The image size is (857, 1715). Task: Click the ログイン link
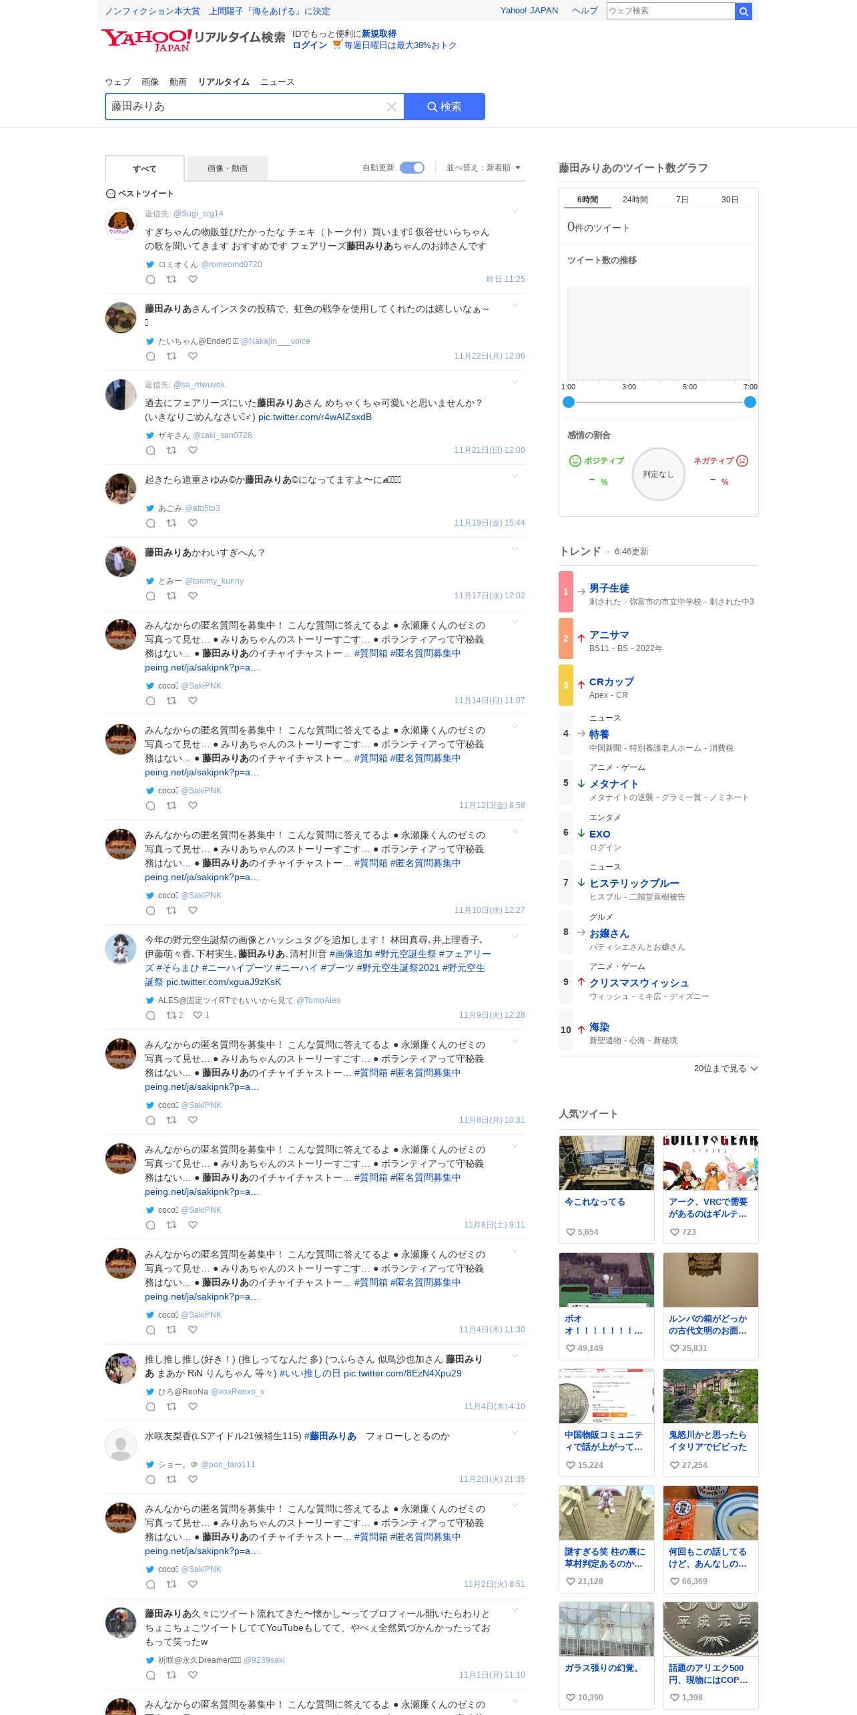(x=310, y=45)
